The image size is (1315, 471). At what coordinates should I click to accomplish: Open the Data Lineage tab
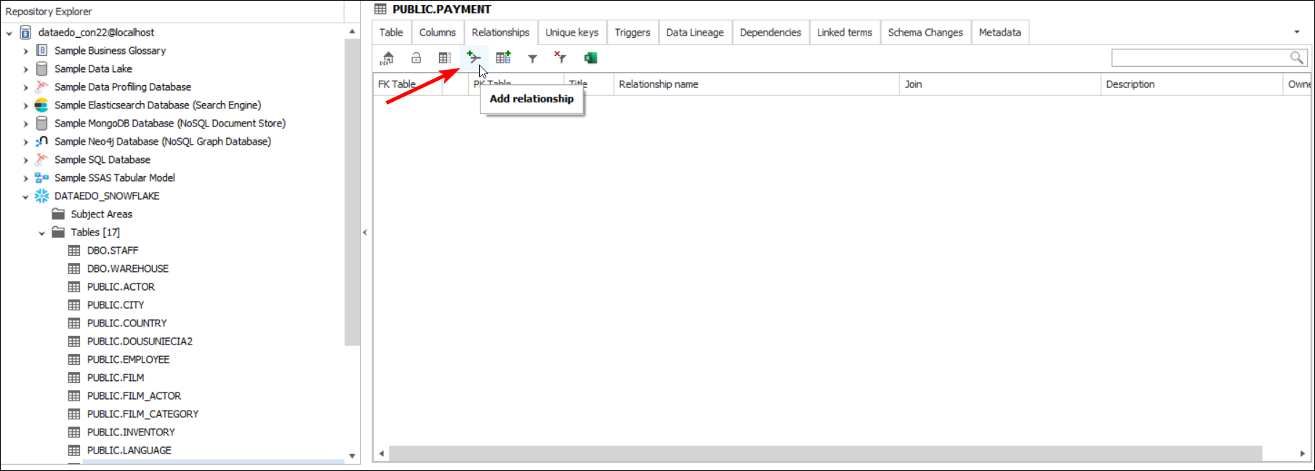pyautogui.click(x=695, y=32)
